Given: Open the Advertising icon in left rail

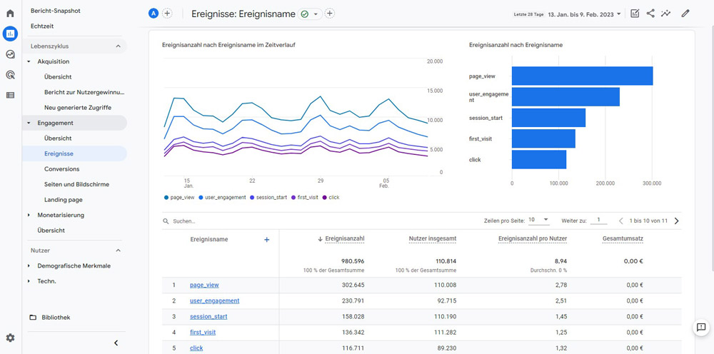Looking at the screenshot, I should [10, 74].
